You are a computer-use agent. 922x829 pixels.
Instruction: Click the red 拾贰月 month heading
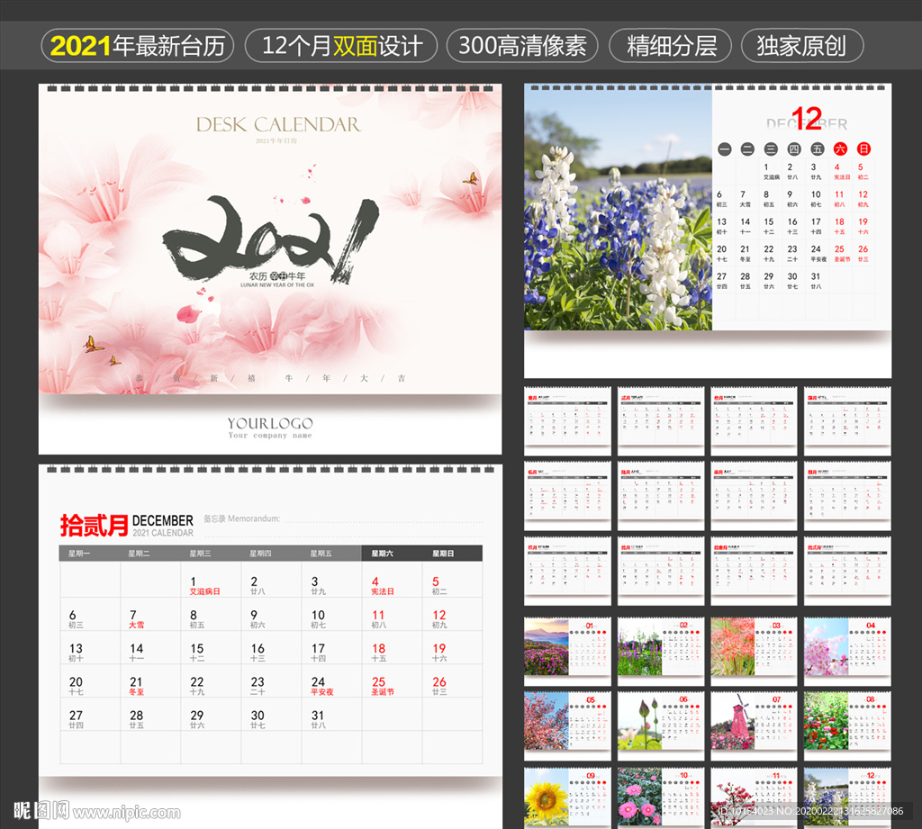click(94, 525)
